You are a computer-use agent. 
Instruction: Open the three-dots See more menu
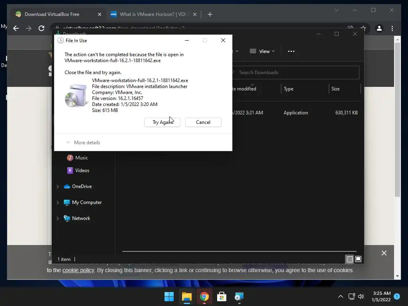tap(291, 51)
